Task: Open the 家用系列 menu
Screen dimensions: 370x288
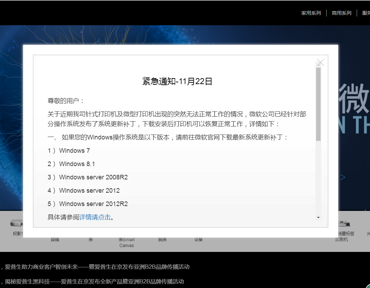Action: 311,13
